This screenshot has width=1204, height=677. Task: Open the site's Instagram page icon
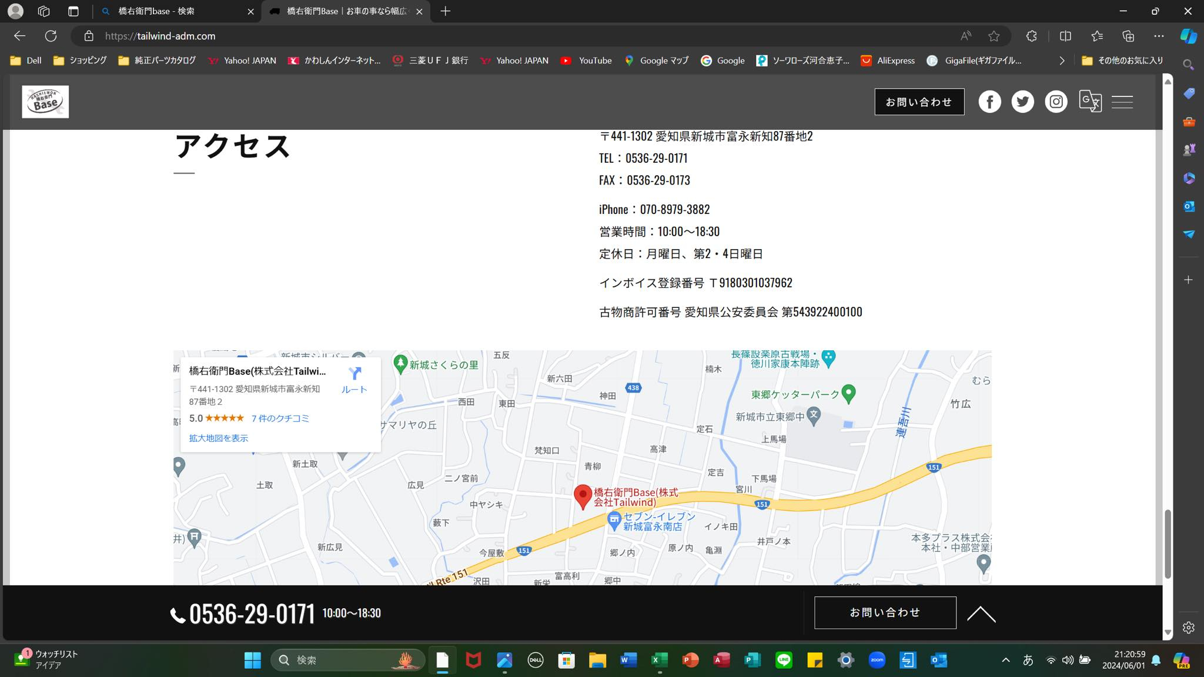[x=1056, y=102]
